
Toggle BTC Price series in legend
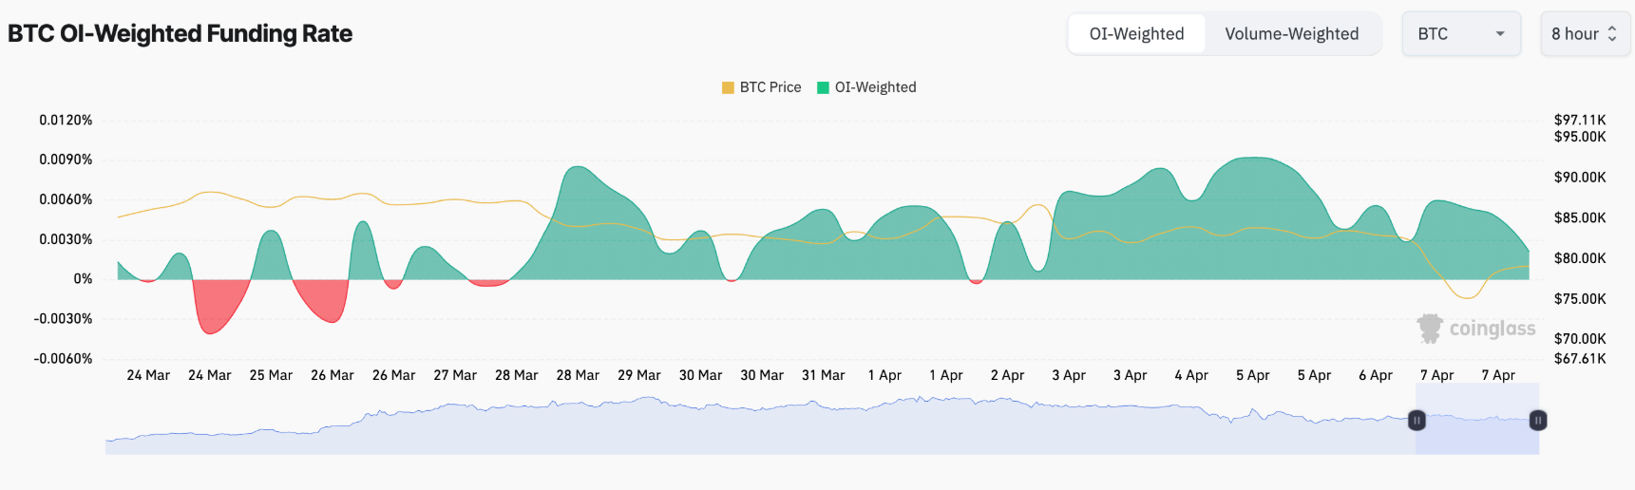point(762,87)
